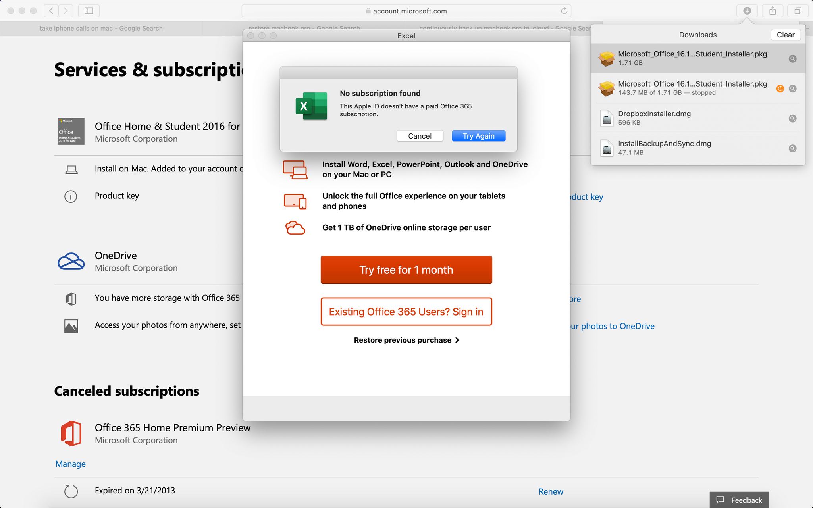Click the Mac and PC devices icon
This screenshot has width=813, height=508.
click(x=295, y=169)
